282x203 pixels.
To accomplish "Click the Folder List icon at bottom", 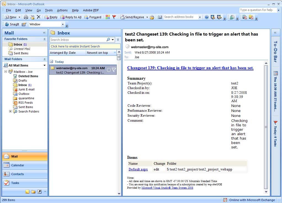I will coord(33,192).
